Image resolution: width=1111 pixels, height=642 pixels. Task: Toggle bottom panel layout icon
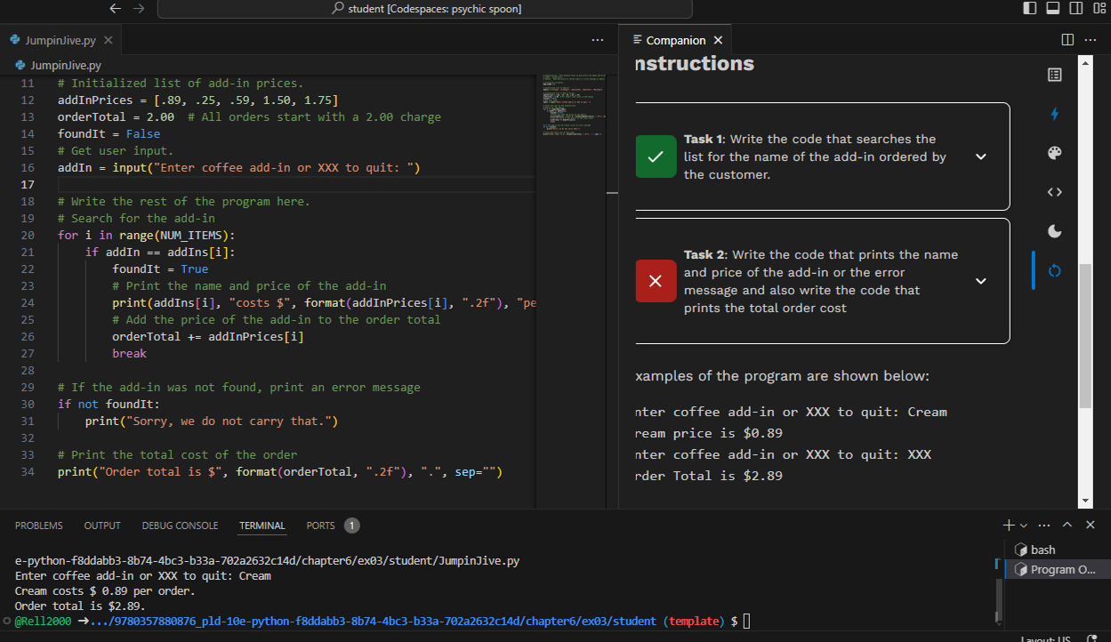1052,8
